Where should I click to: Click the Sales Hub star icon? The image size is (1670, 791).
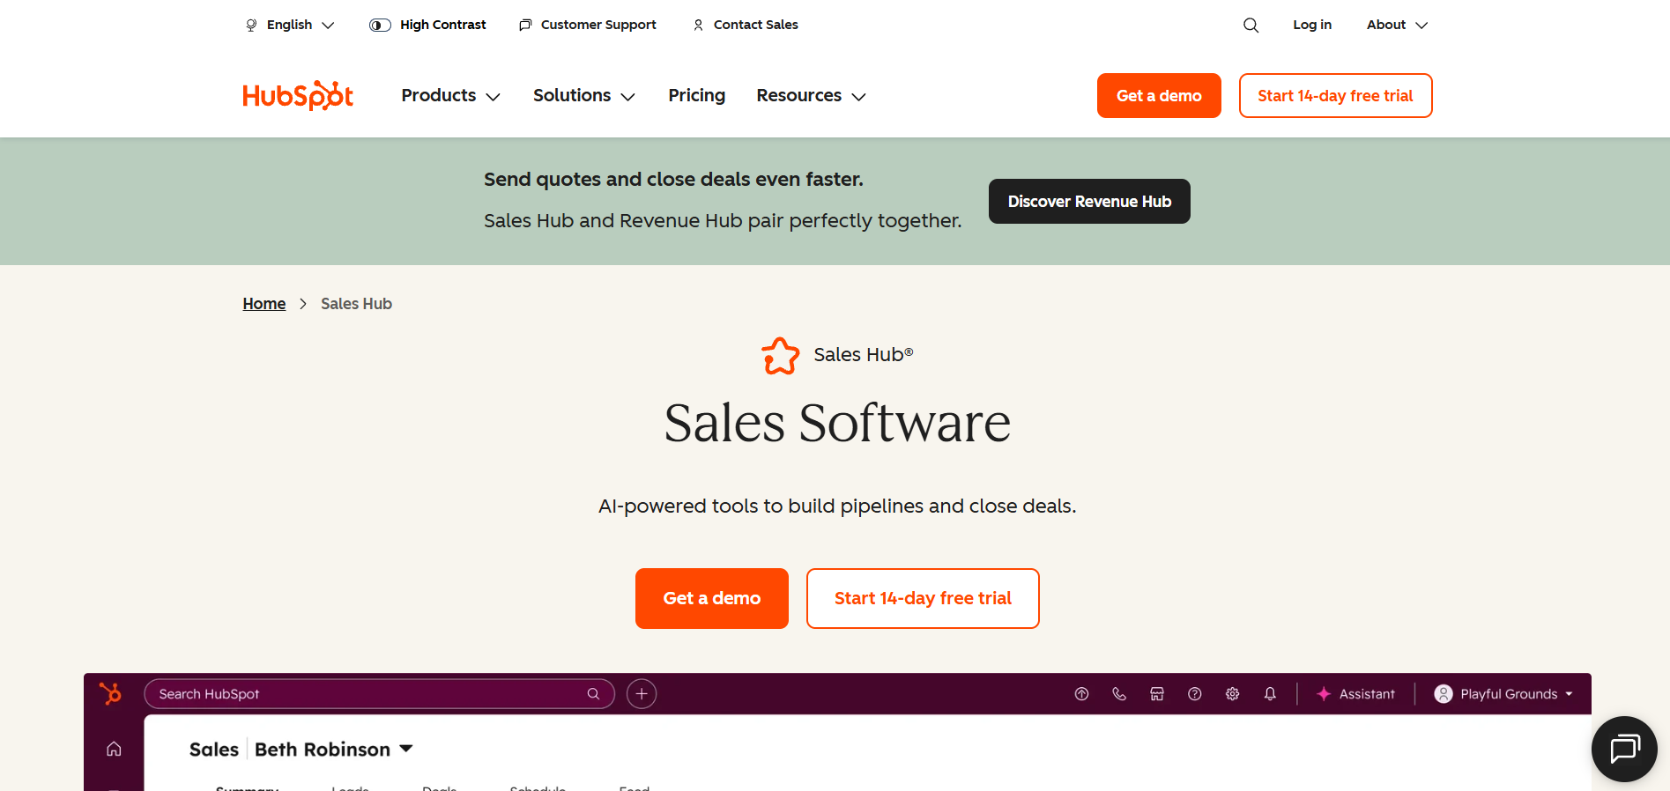[781, 356]
